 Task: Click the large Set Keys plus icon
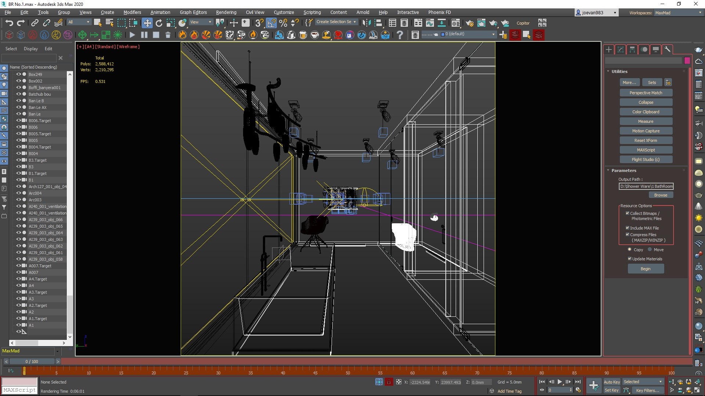click(x=593, y=386)
